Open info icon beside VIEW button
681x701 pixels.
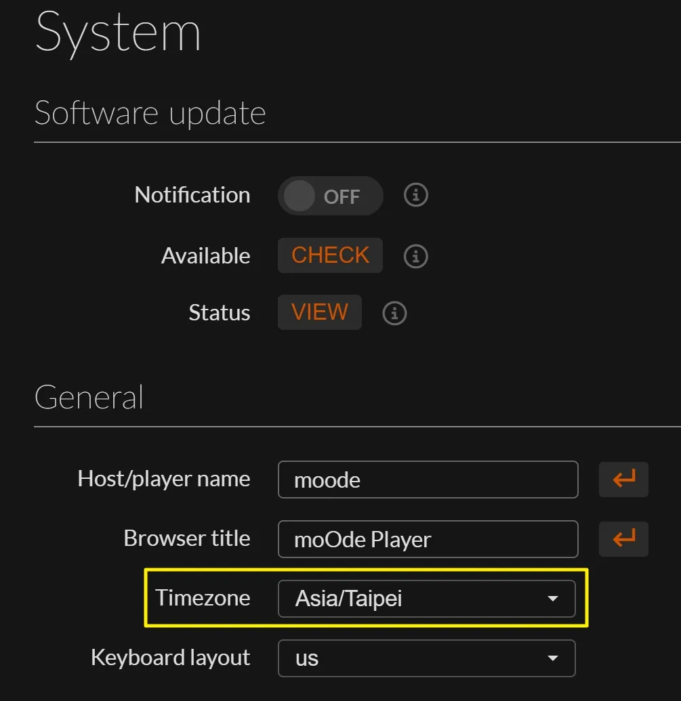coord(394,313)
